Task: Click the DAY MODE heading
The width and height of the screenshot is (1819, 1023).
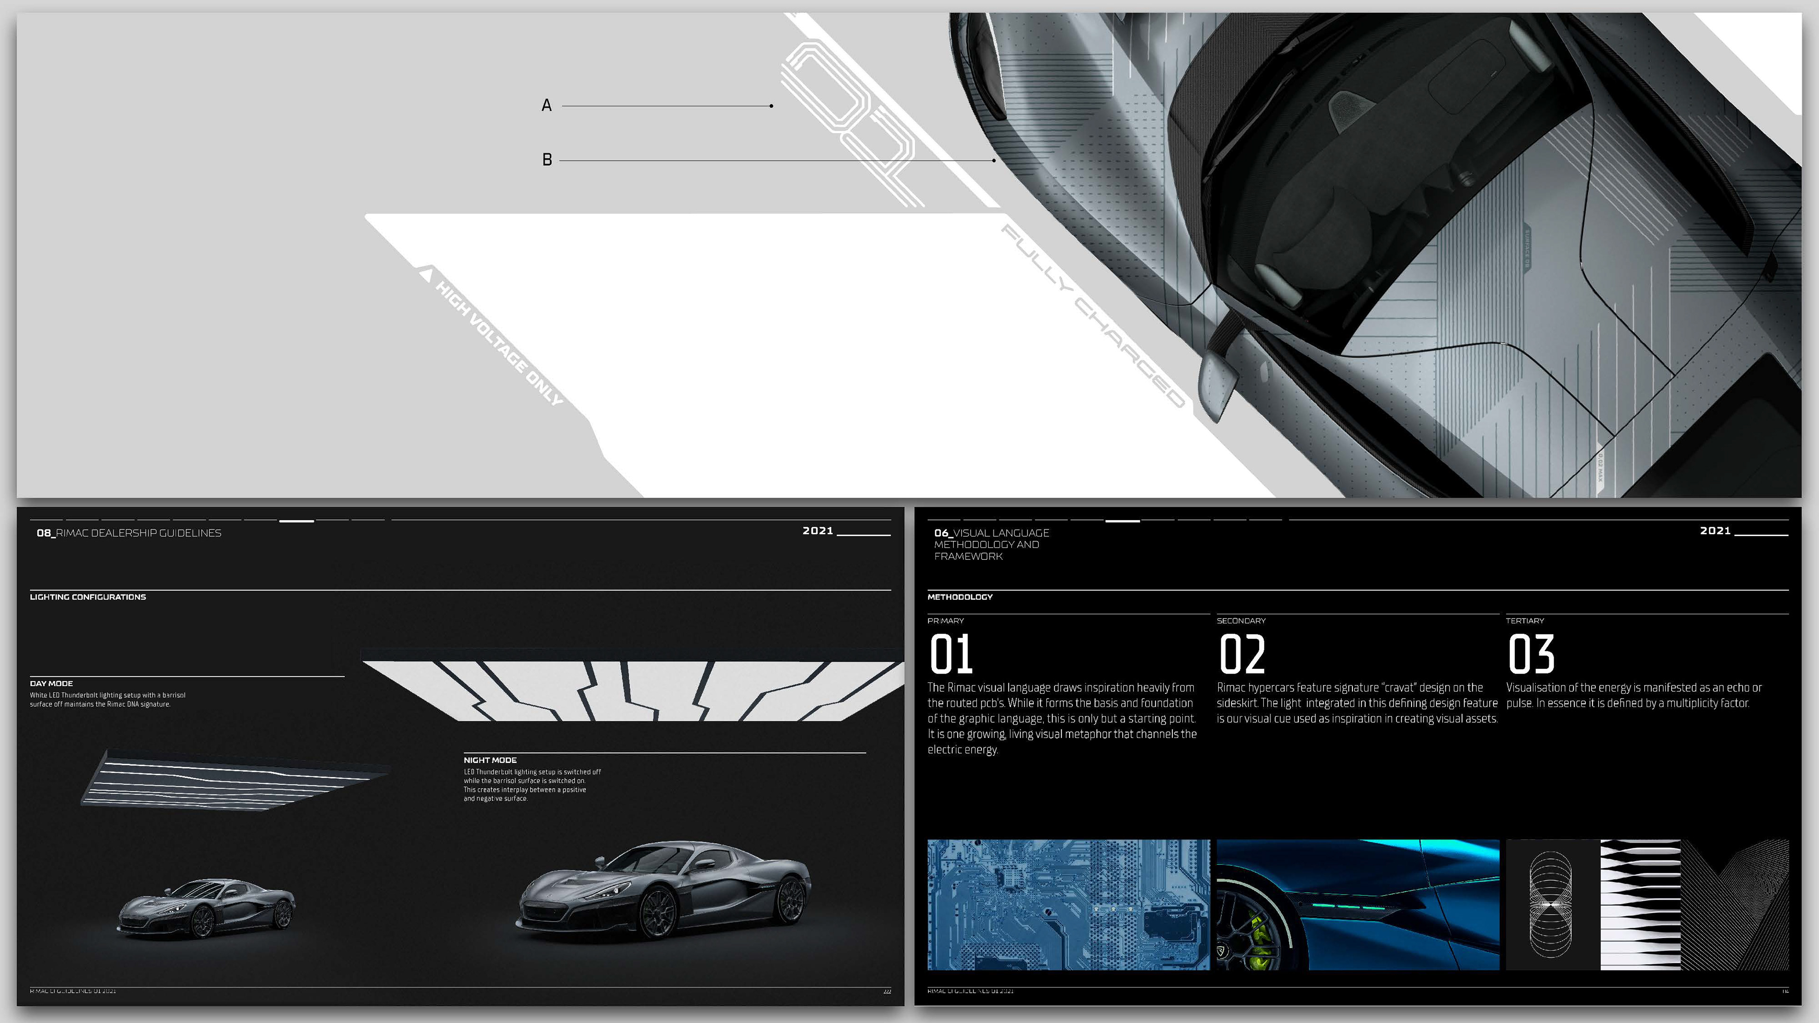Action: 52,683
